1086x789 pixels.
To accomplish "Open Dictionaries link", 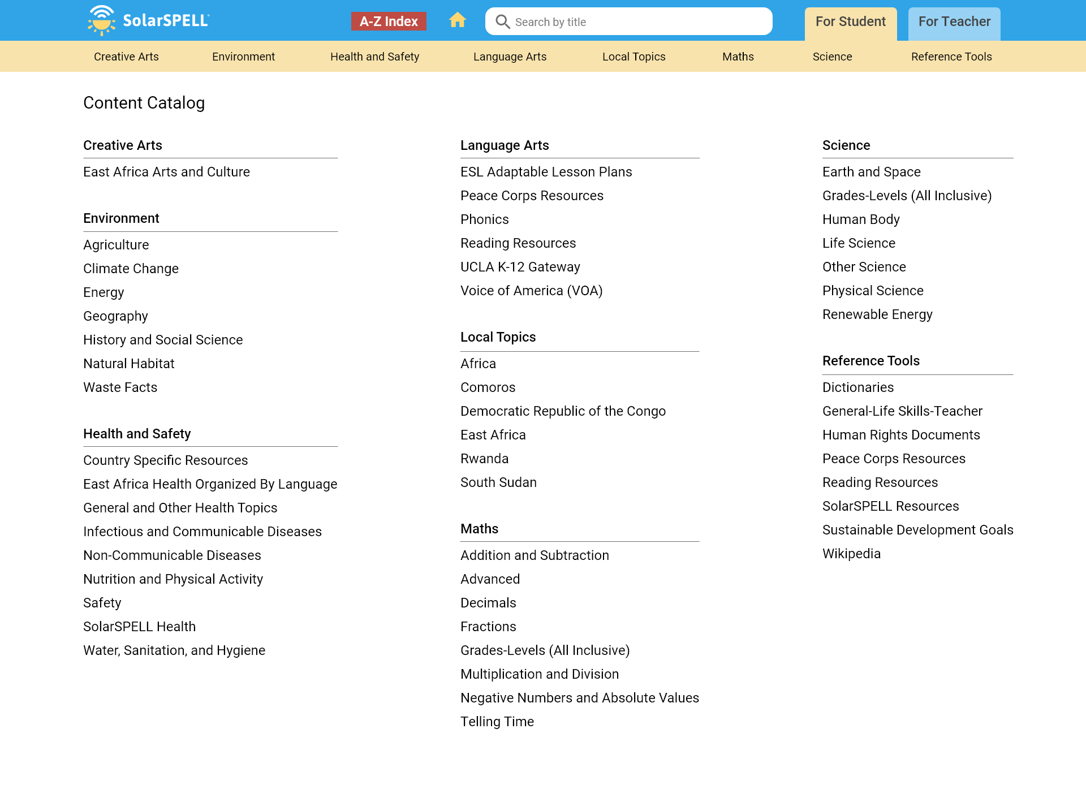I will 858,387.
